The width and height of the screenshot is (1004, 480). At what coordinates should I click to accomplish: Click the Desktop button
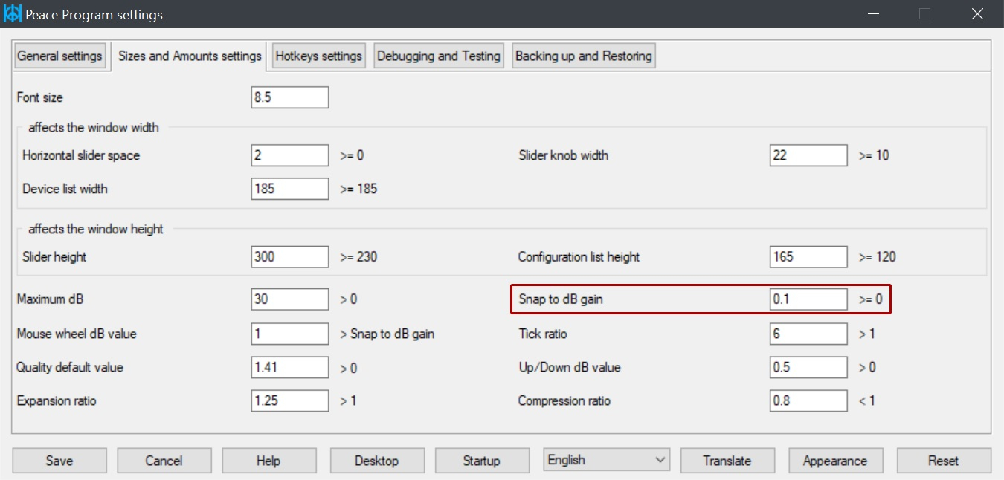[x=377, y=460]
